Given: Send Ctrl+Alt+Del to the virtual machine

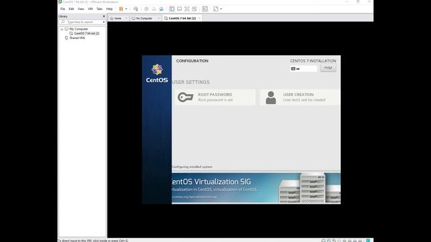Looking at the screenshot, I should point(135,9).
